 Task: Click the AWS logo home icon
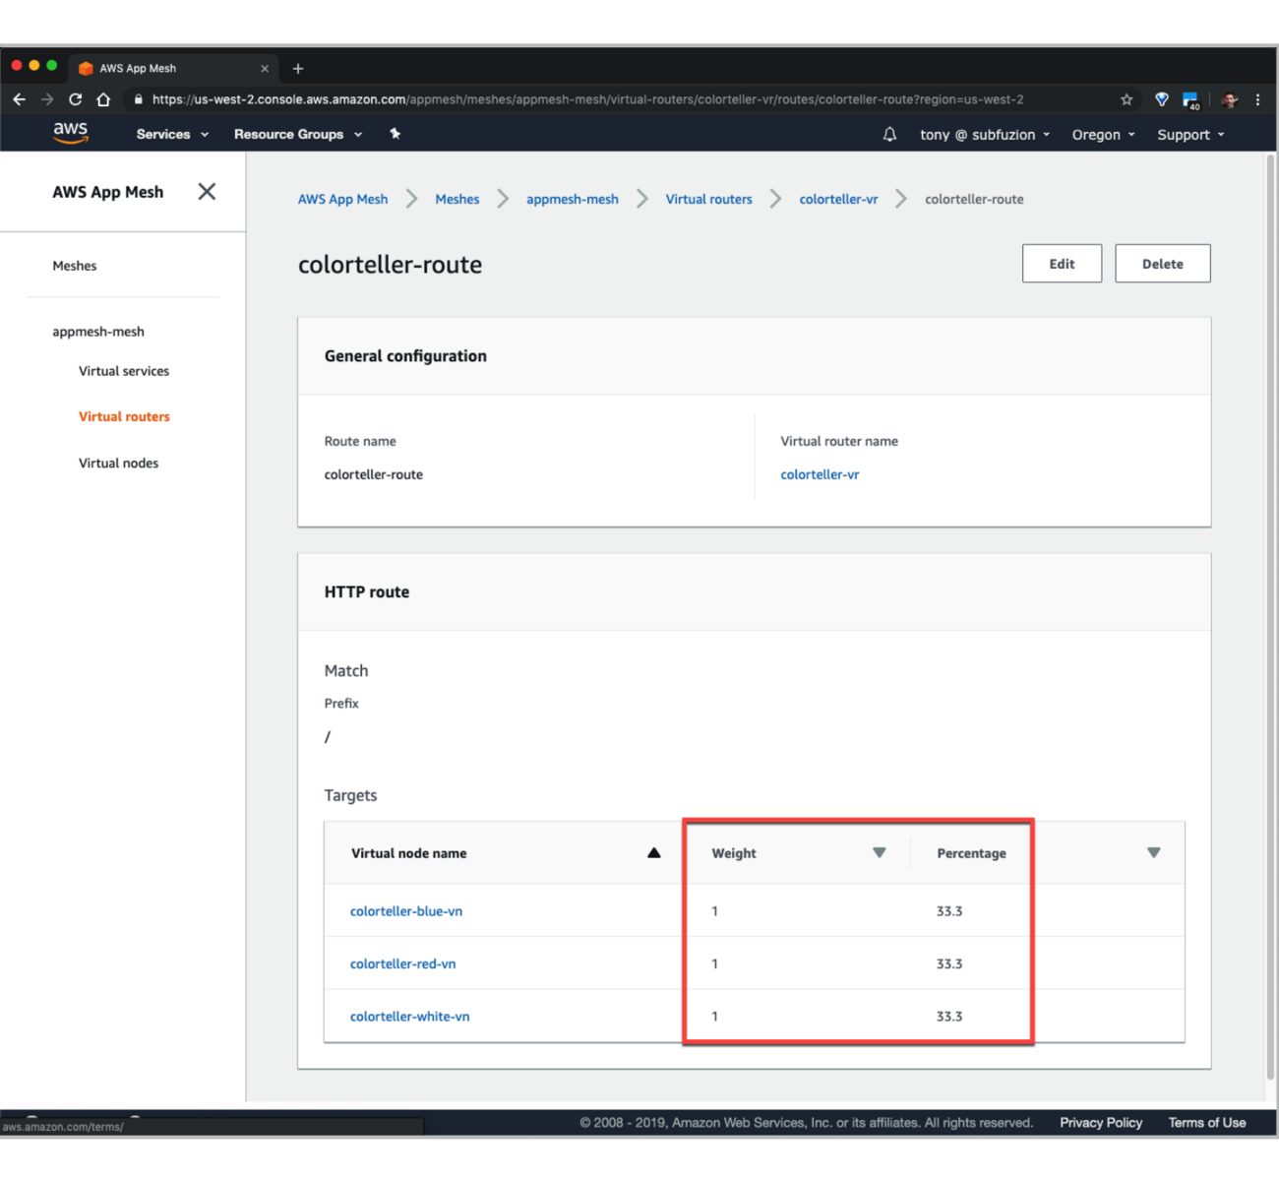pos(70,133)
